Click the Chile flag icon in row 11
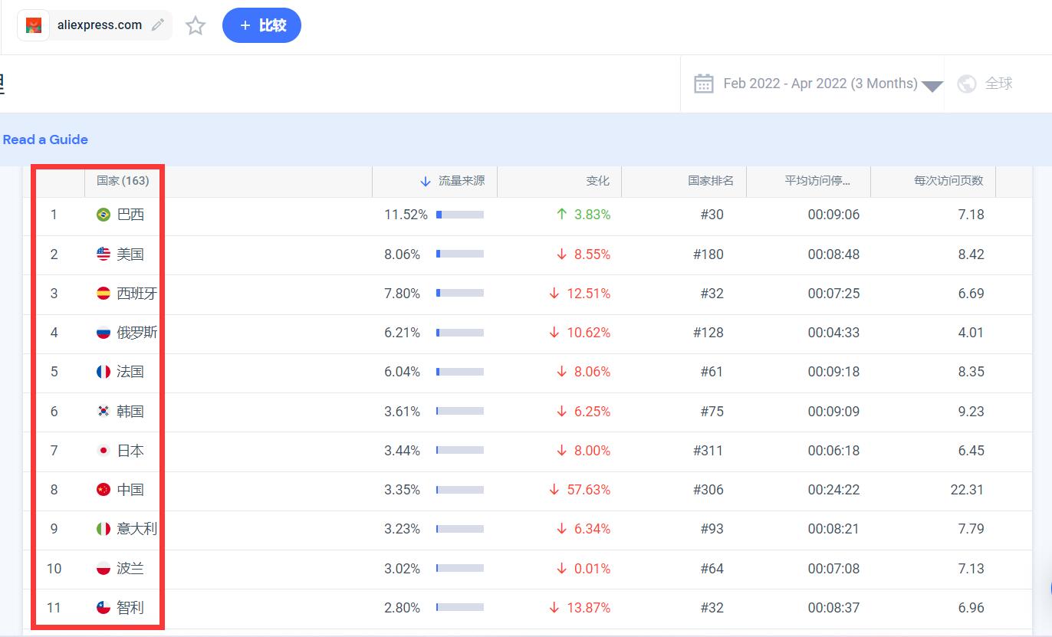Screen dimensions: 1052x637 click(x=104, y=608)
